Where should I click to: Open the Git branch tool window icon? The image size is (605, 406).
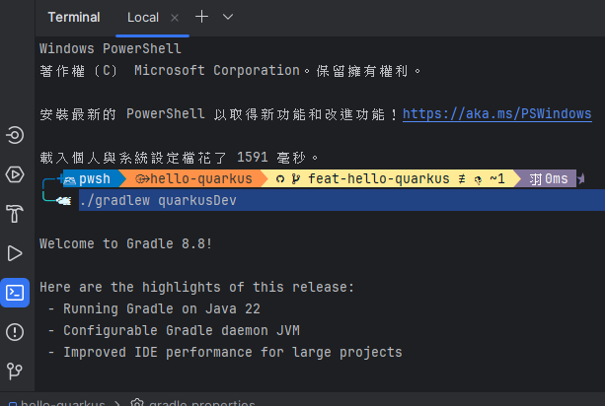coord(15,371)
